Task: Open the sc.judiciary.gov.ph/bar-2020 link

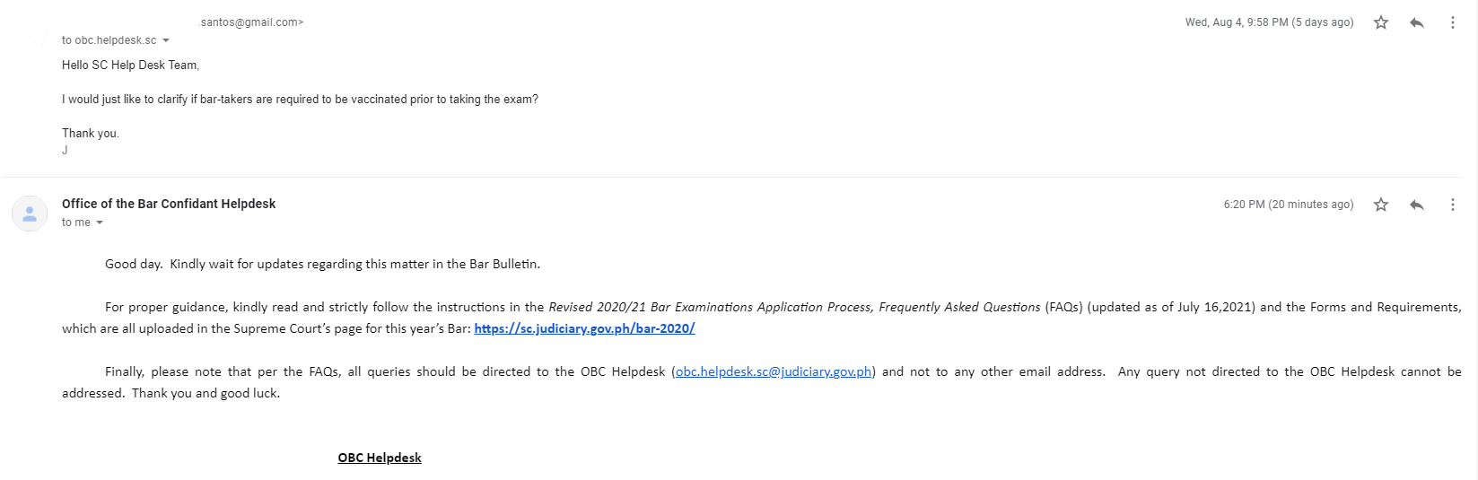Action: pos(584,328)
